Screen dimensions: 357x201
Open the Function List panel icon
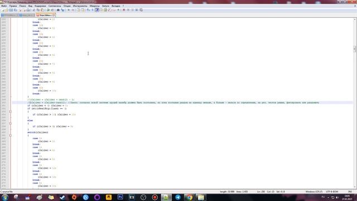tap(110, 10)
